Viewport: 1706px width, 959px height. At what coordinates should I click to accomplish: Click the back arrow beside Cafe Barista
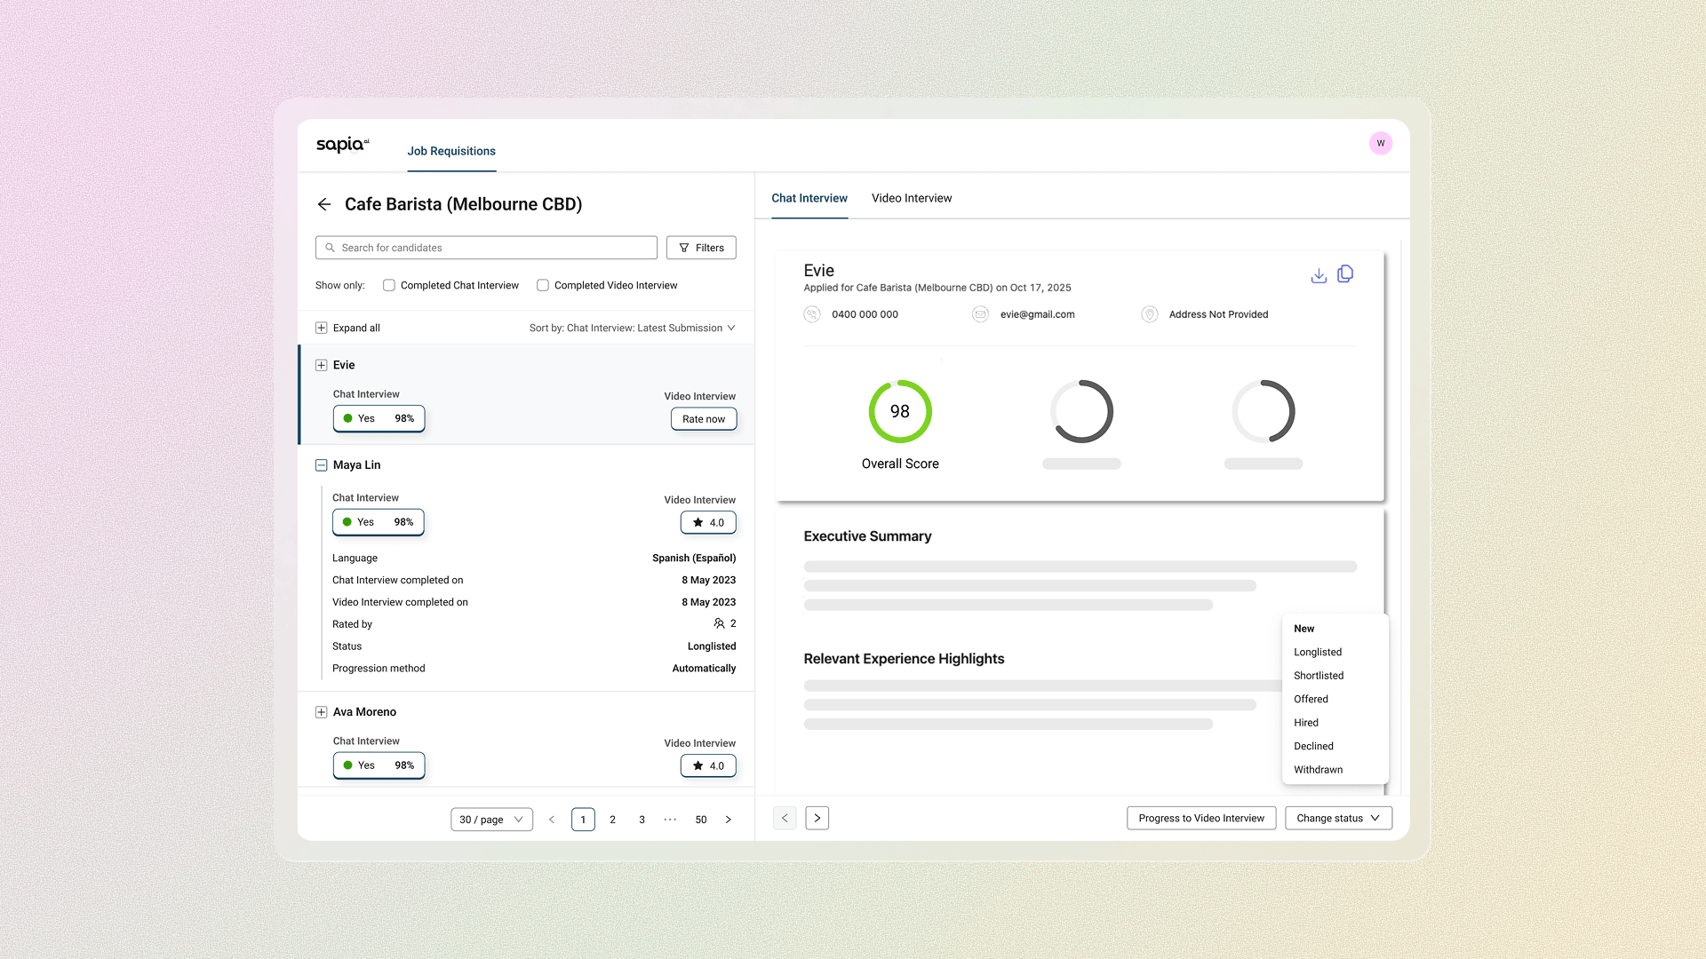pyautogui.click(x=324, y=204)
